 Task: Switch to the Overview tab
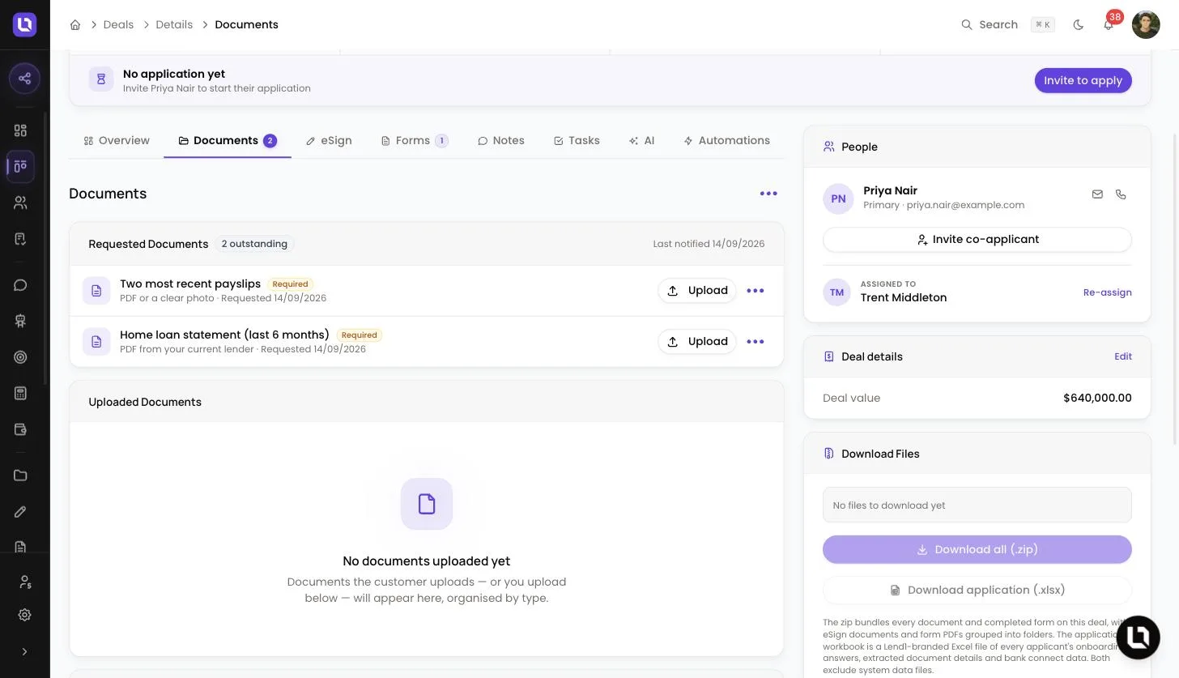[117, 141]
